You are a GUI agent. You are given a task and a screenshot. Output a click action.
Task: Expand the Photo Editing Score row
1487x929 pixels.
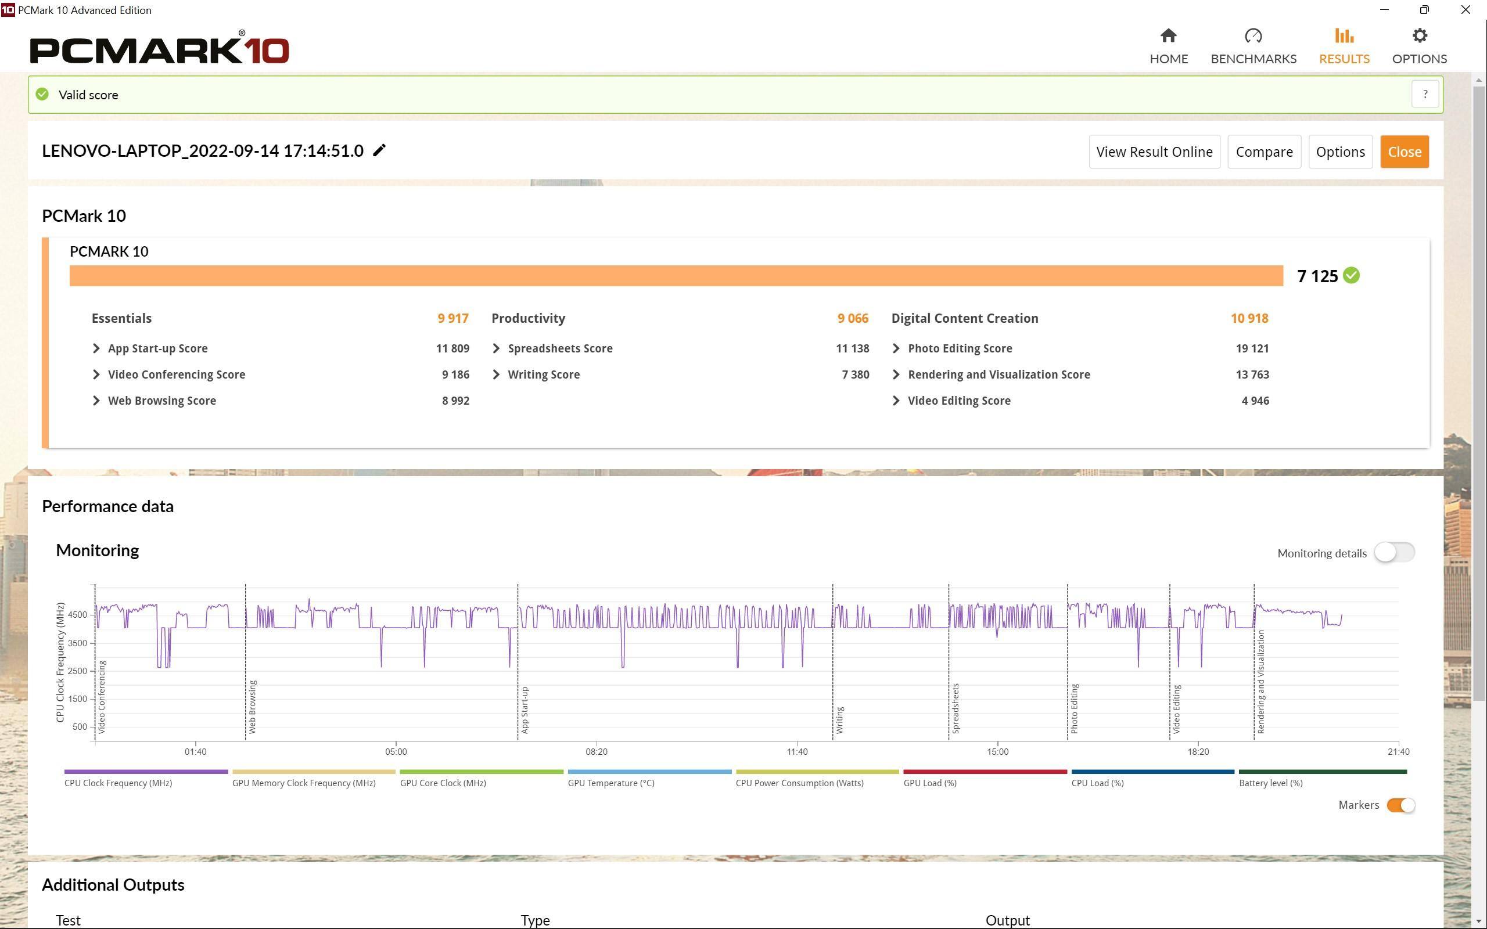pyautogui.click(x=896, y=348)
